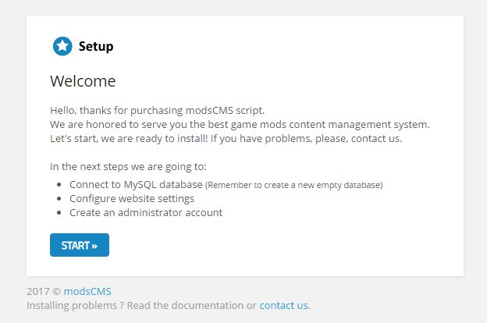The width and height of the screenshot is (487, 323).
Task: Click the 'Remember to create' database note
Action: [293, 186]
